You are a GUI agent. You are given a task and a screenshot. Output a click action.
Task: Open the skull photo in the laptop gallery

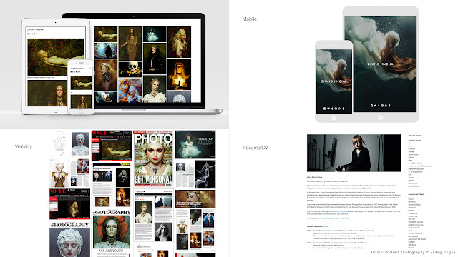130,69
